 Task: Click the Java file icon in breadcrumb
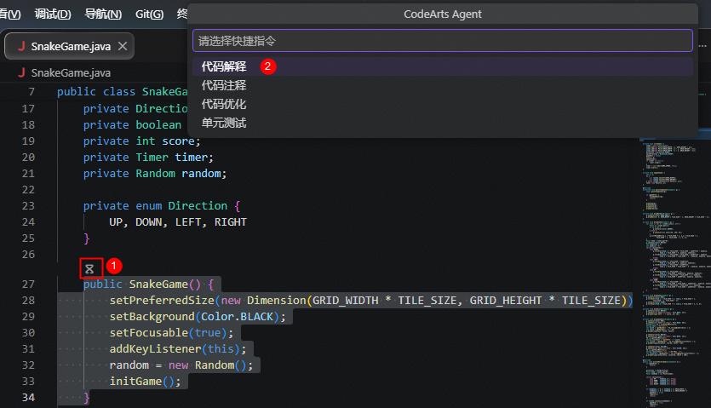pyautogui.click(x=20, y=72)
